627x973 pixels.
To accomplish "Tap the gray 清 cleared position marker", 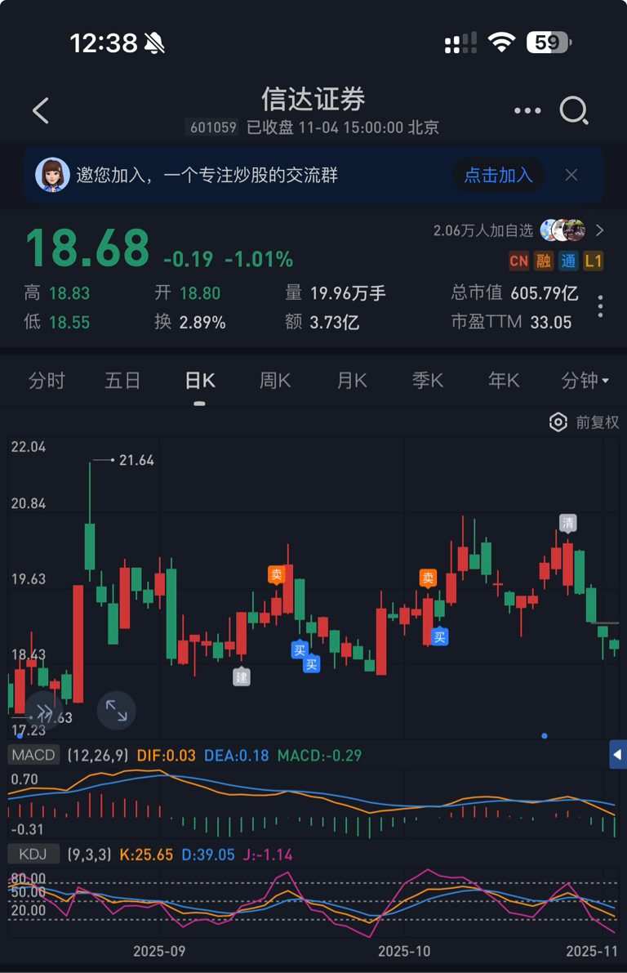I will [x=567, y=523].
